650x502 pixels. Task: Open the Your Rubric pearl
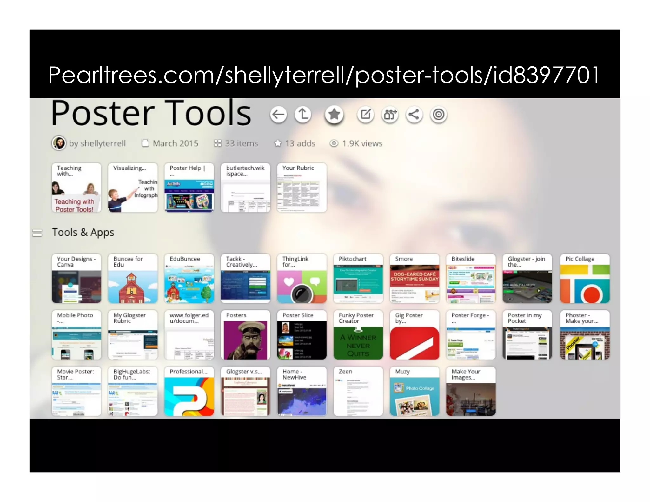click(x=302, y=188)
